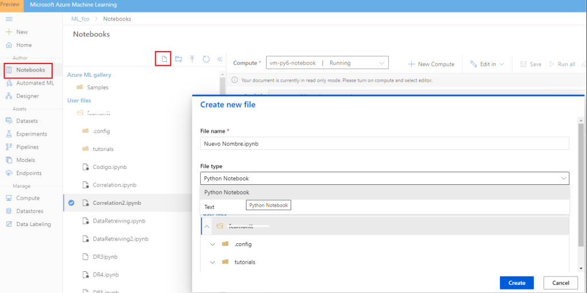Image resolution: width=587 pixels, height=293 pixels.
Task: Open the hamburger navigation menu
Action: pos(9,19)
